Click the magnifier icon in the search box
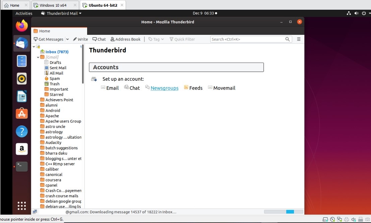Viewport: 371px width, 223px height. (x=288, y=39)
